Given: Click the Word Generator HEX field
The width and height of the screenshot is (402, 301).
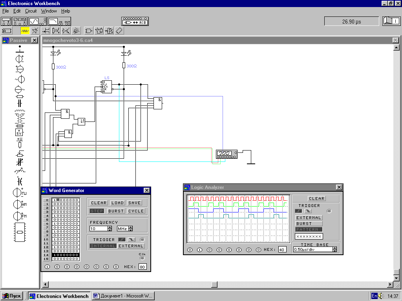Looking at the screenshot, I should click(142, 267).
